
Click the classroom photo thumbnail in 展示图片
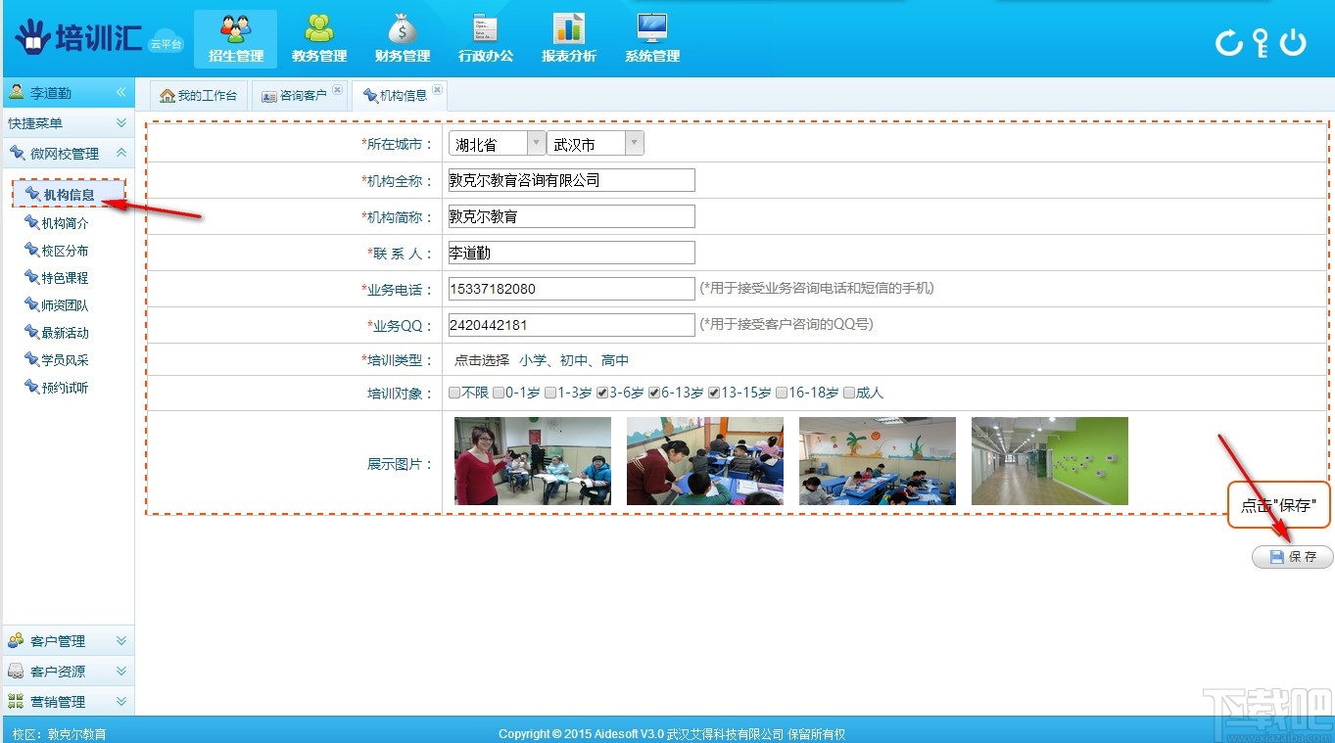pos(532,461)
